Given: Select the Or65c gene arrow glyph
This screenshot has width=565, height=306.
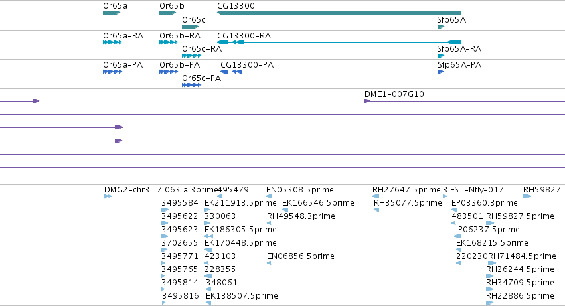Looking at the screenshot, I should (191, 27).
